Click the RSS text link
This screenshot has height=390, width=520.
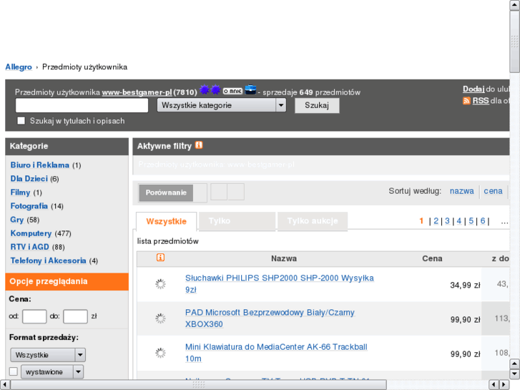point(481,101)
